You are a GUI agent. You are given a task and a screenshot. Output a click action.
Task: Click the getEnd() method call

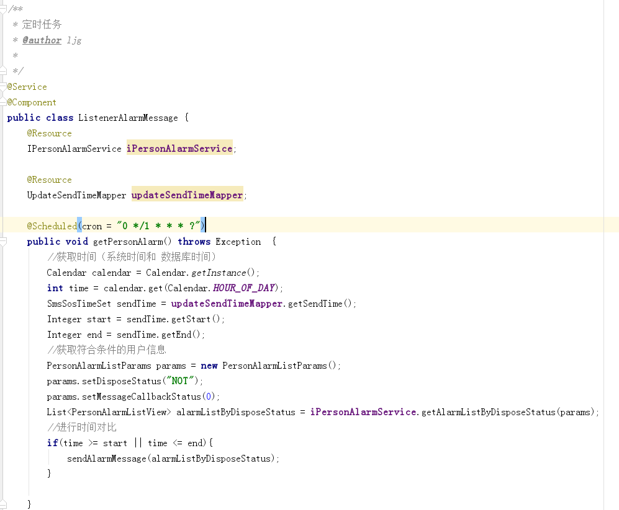(181, 335)
